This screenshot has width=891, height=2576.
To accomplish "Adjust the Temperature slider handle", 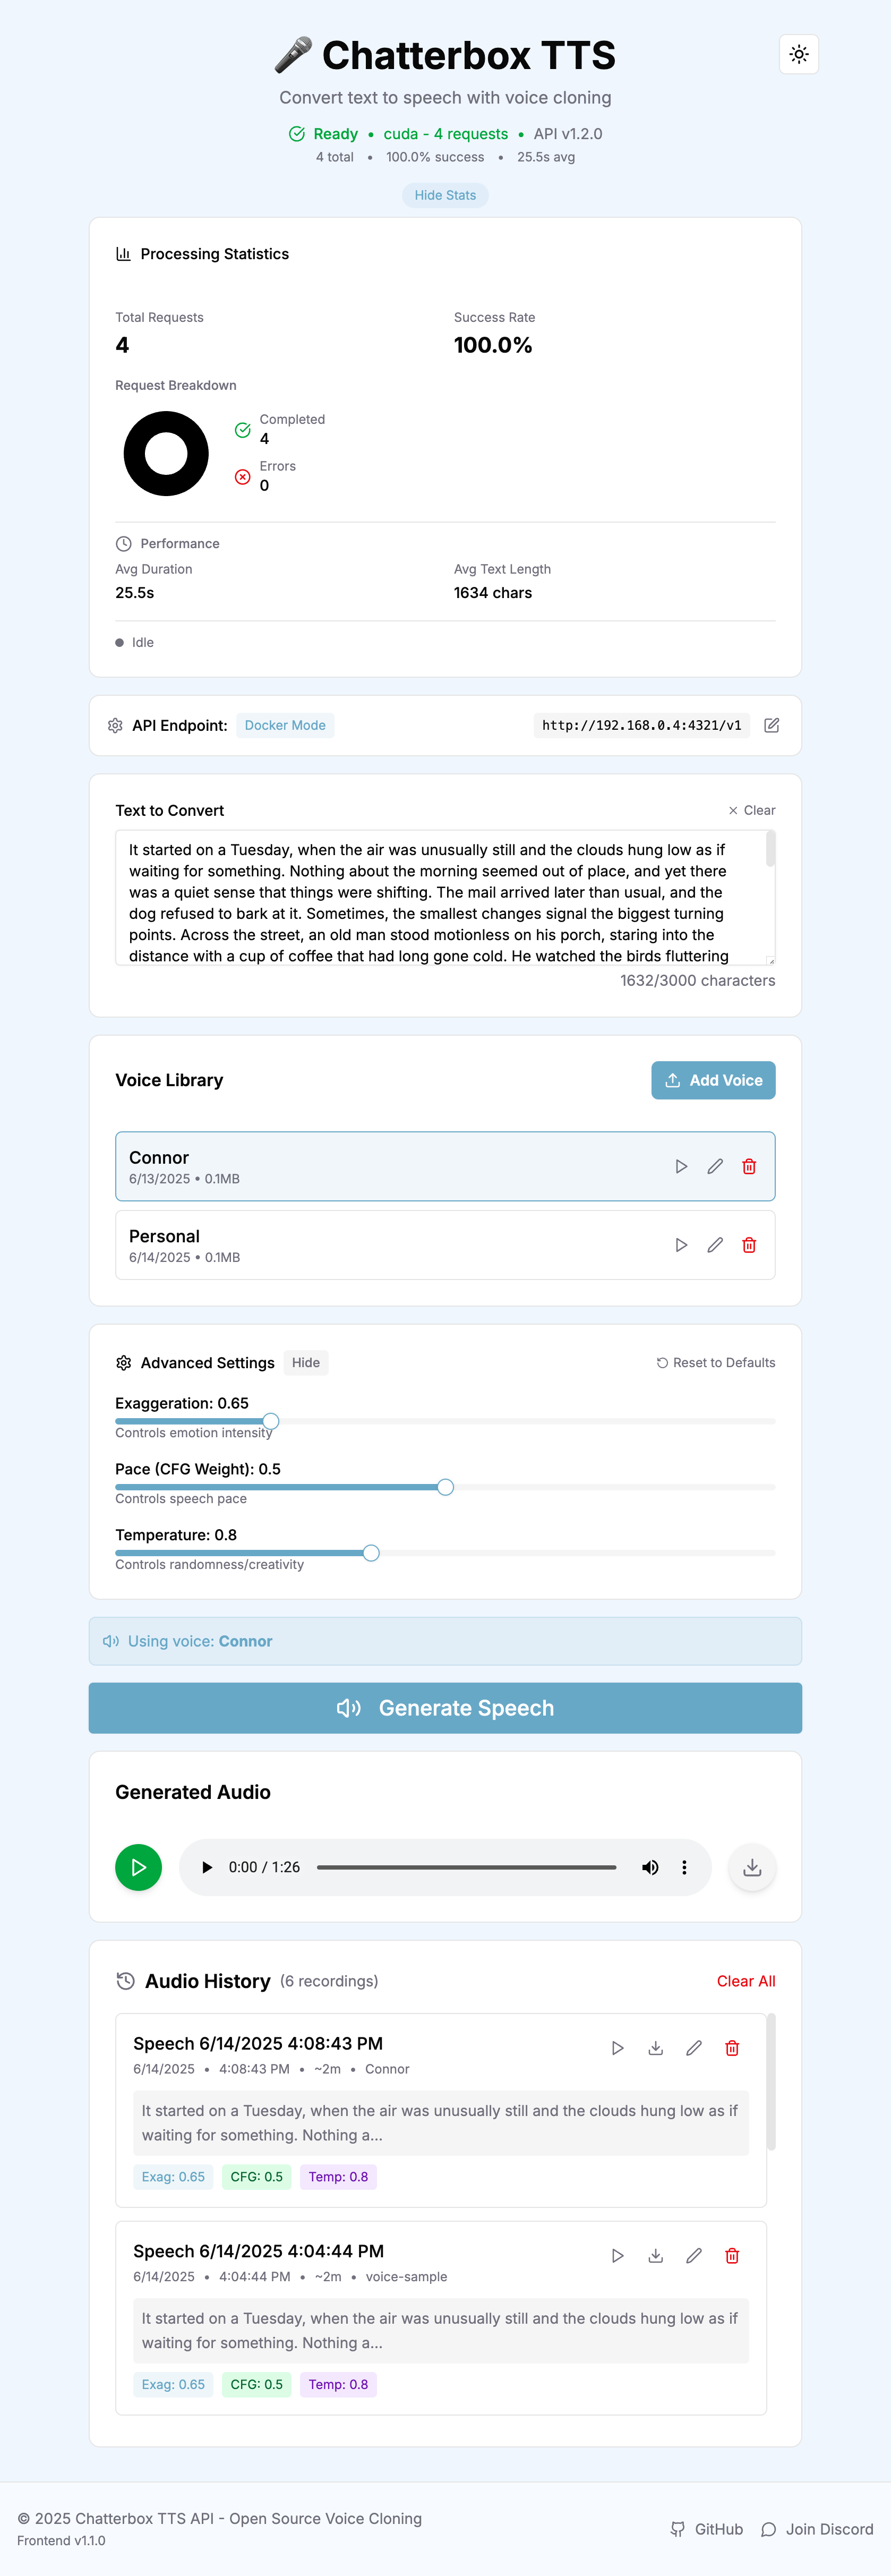I will [x=371, y=1553].
